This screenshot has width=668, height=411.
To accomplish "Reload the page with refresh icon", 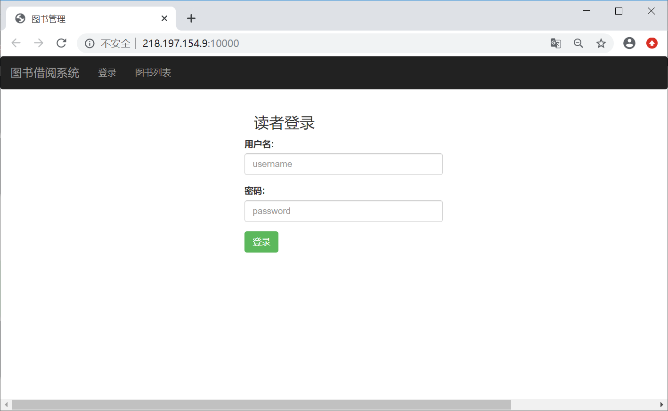I will pos(61,43).
